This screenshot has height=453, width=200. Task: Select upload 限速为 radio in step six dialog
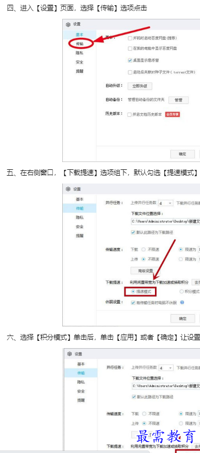tap(182, 424)
